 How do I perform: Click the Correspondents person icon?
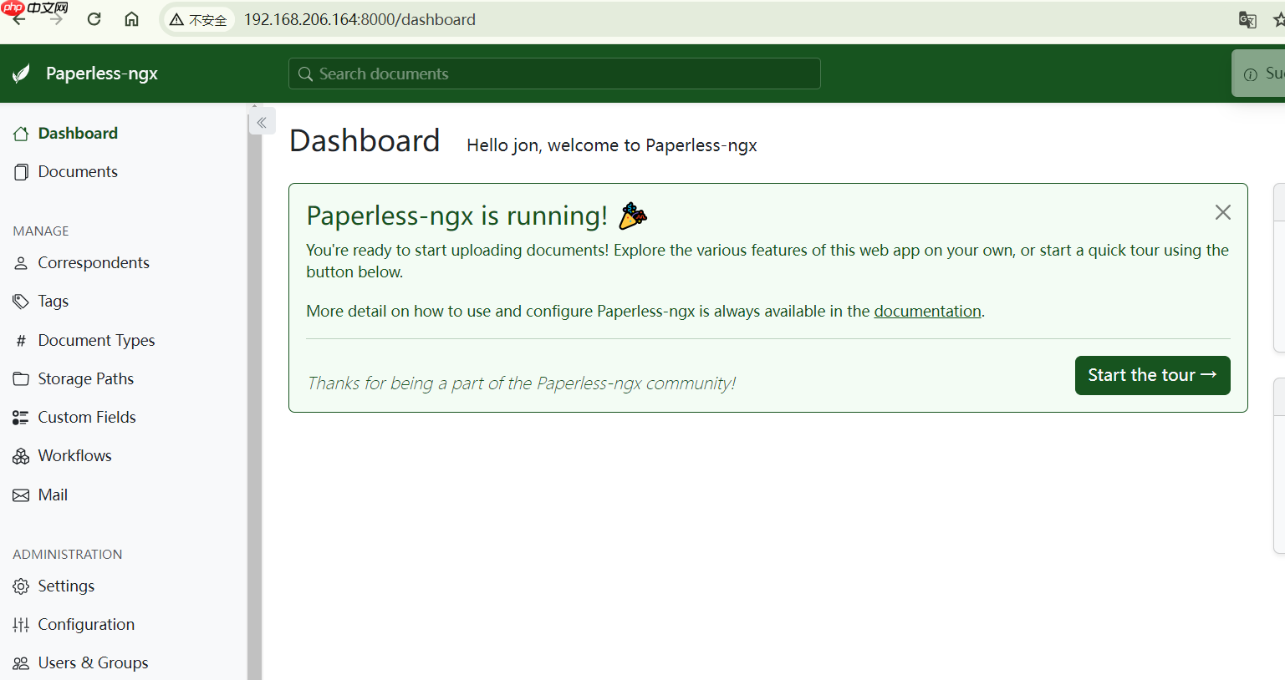[x=21, y=263]
